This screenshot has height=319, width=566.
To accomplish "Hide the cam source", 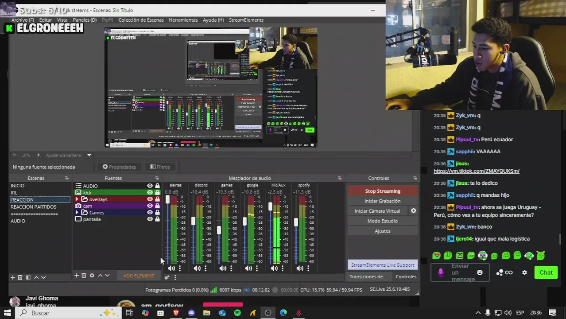I will pos(150,206).
